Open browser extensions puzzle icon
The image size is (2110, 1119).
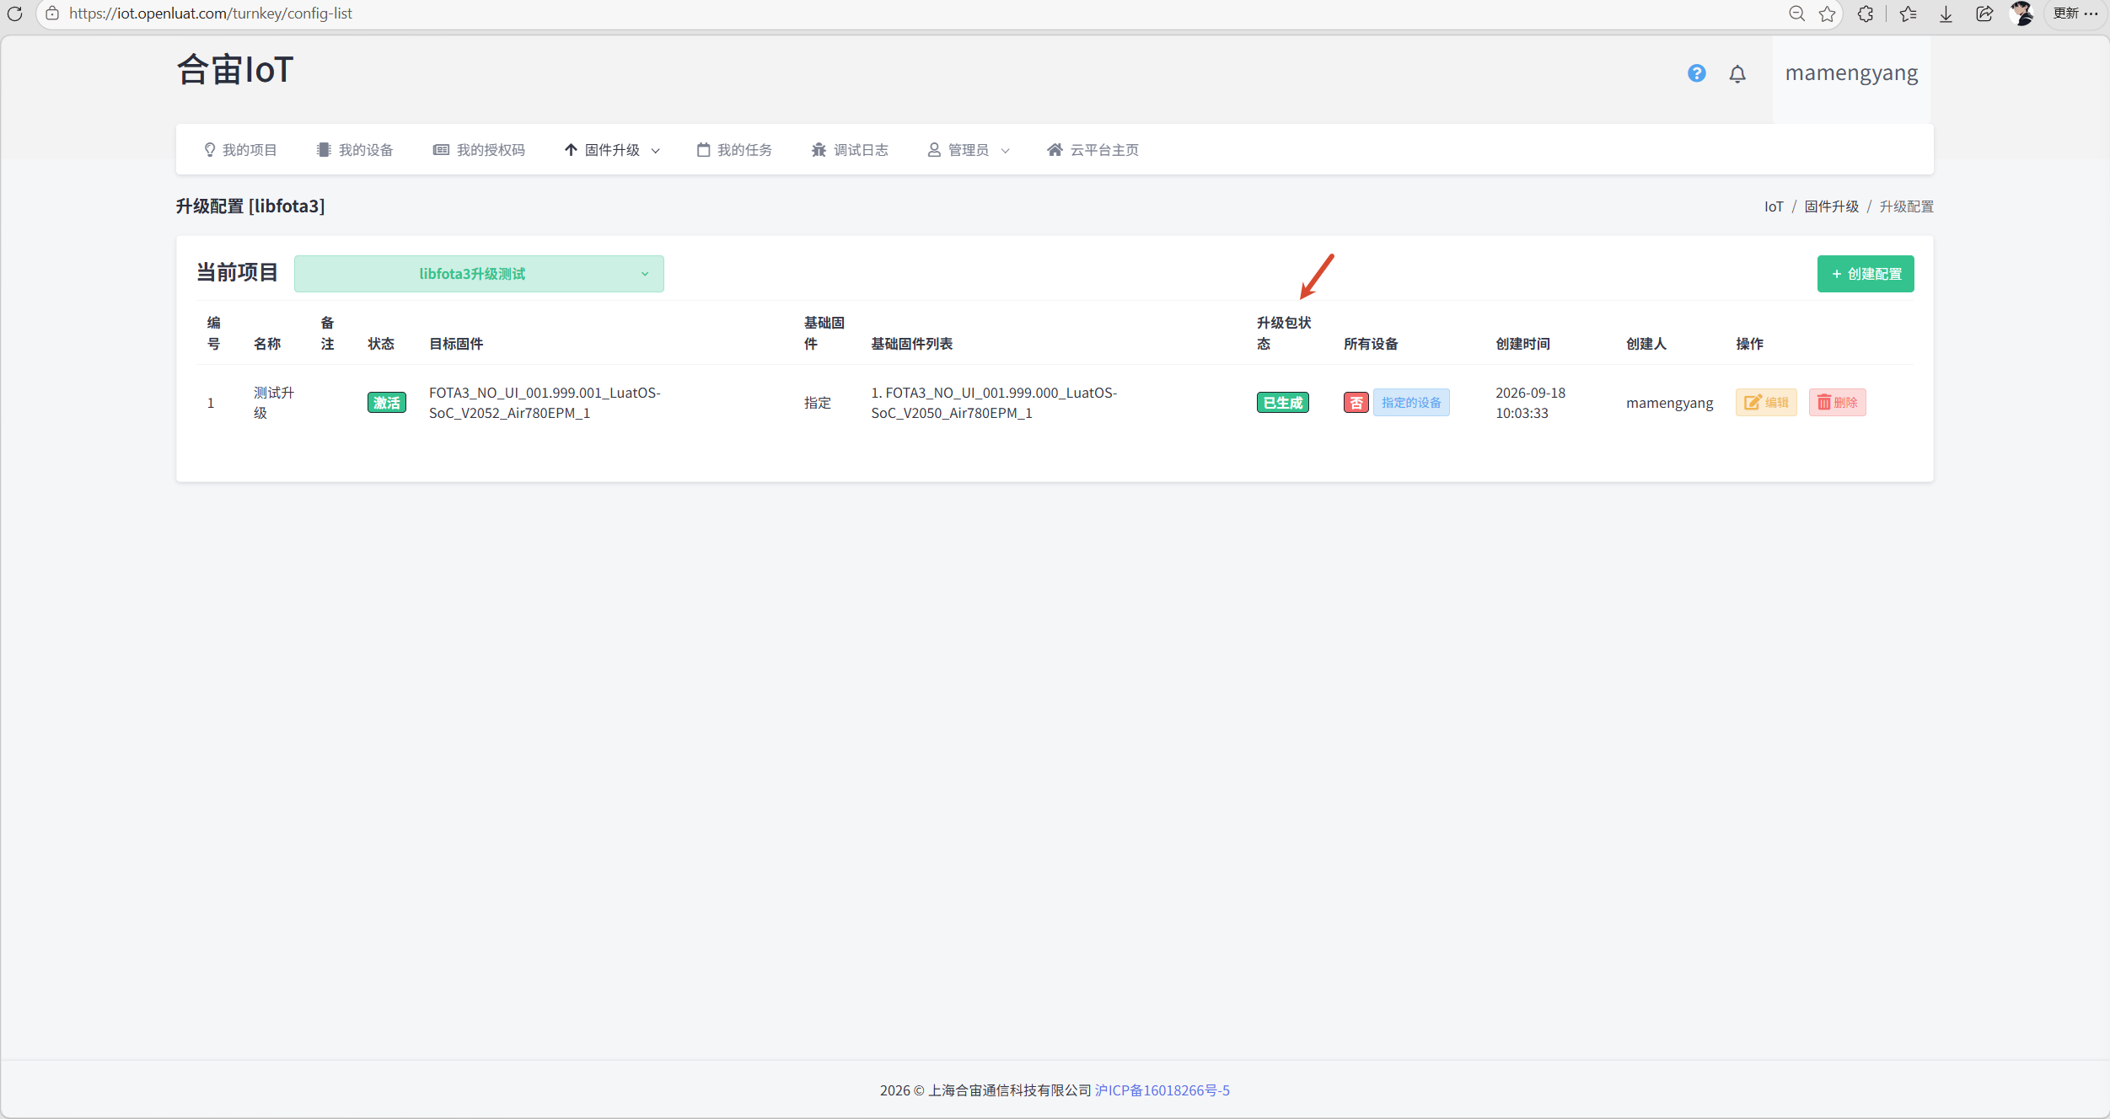pyautogui.click(x=1866, y=13)
